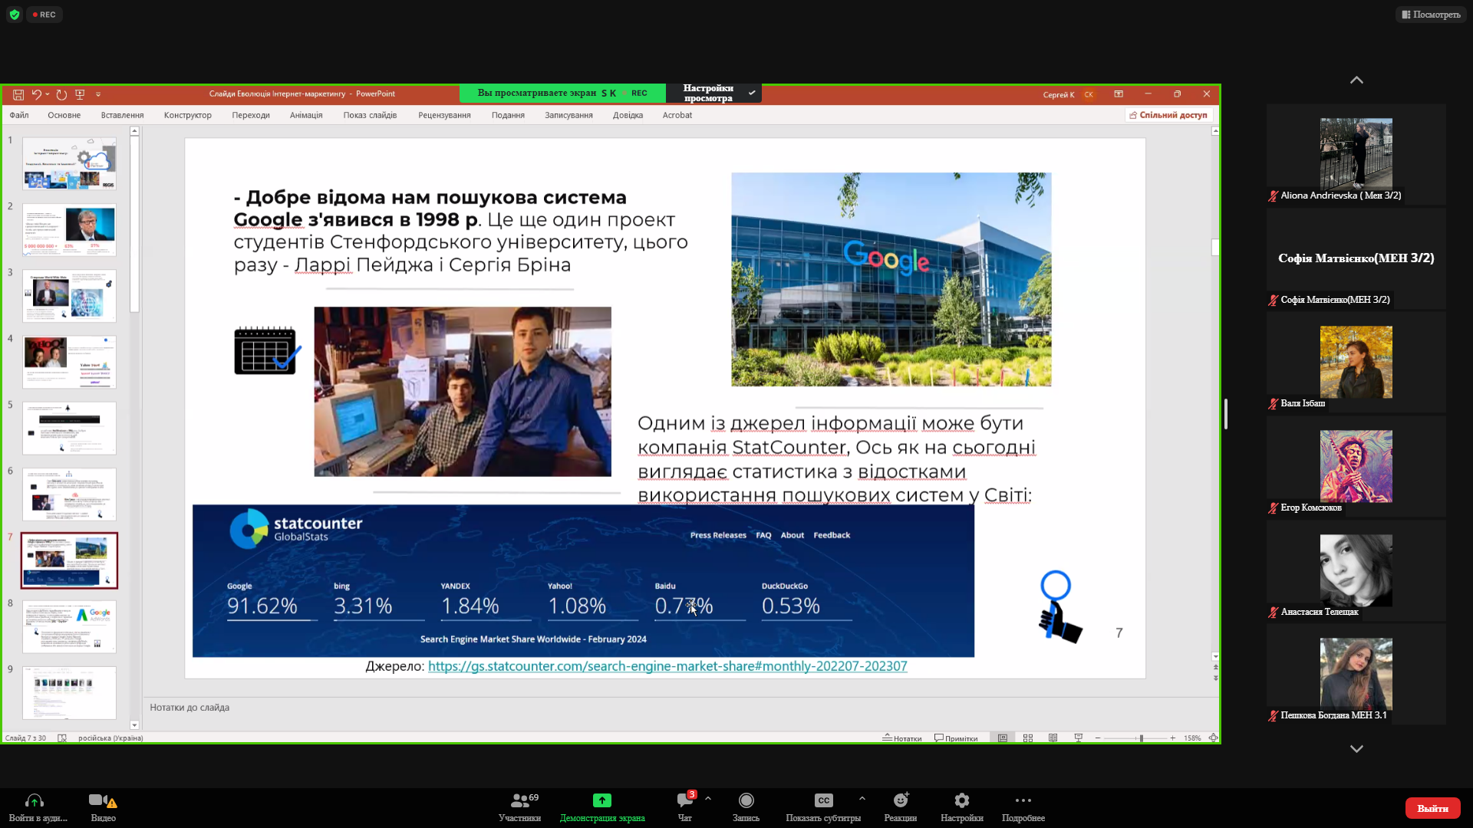Switch to Normal view icon
This screenshot has height=828, width=1473.
coord(1003,738)
